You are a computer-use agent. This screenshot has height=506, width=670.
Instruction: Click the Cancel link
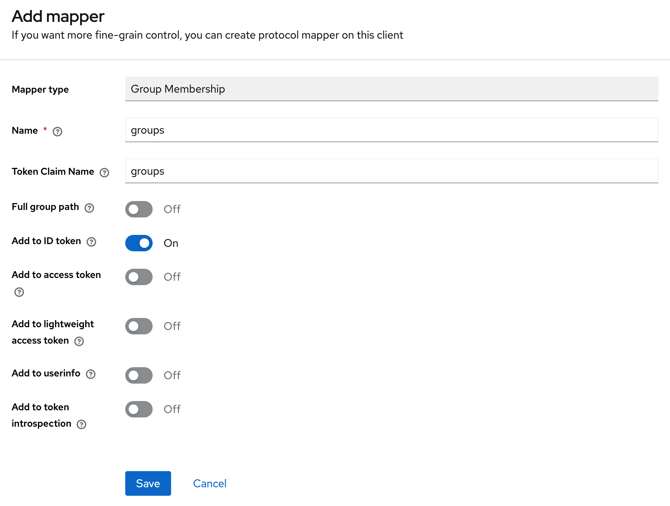(209, 483)
